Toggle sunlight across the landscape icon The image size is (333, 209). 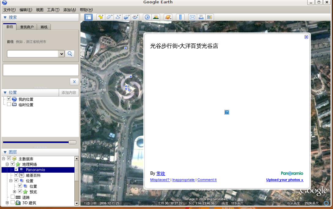pyautogui.click(x=156, y=17)
